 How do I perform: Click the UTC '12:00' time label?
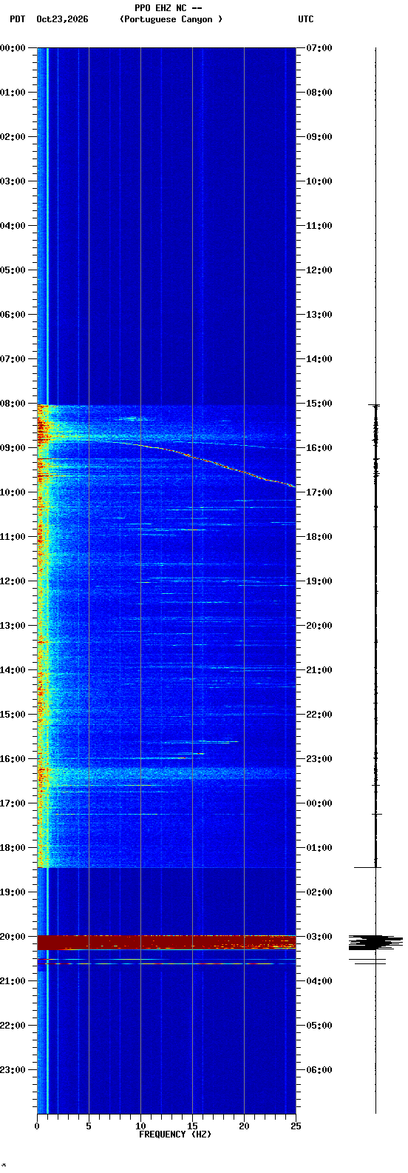pos(319,270)
